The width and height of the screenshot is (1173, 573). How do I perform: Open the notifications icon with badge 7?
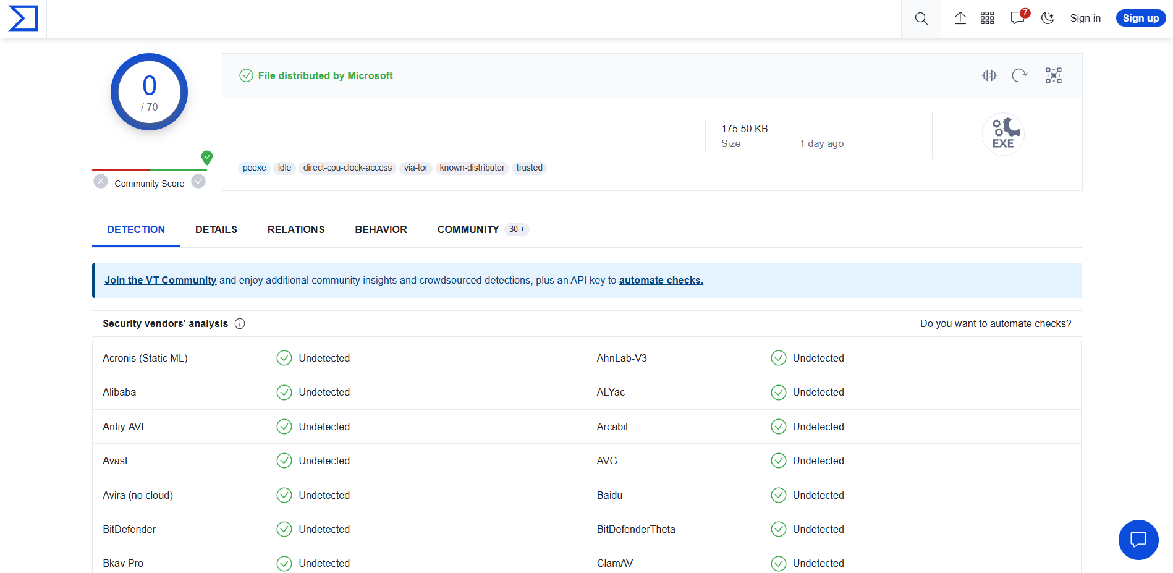pos(1018,17)
